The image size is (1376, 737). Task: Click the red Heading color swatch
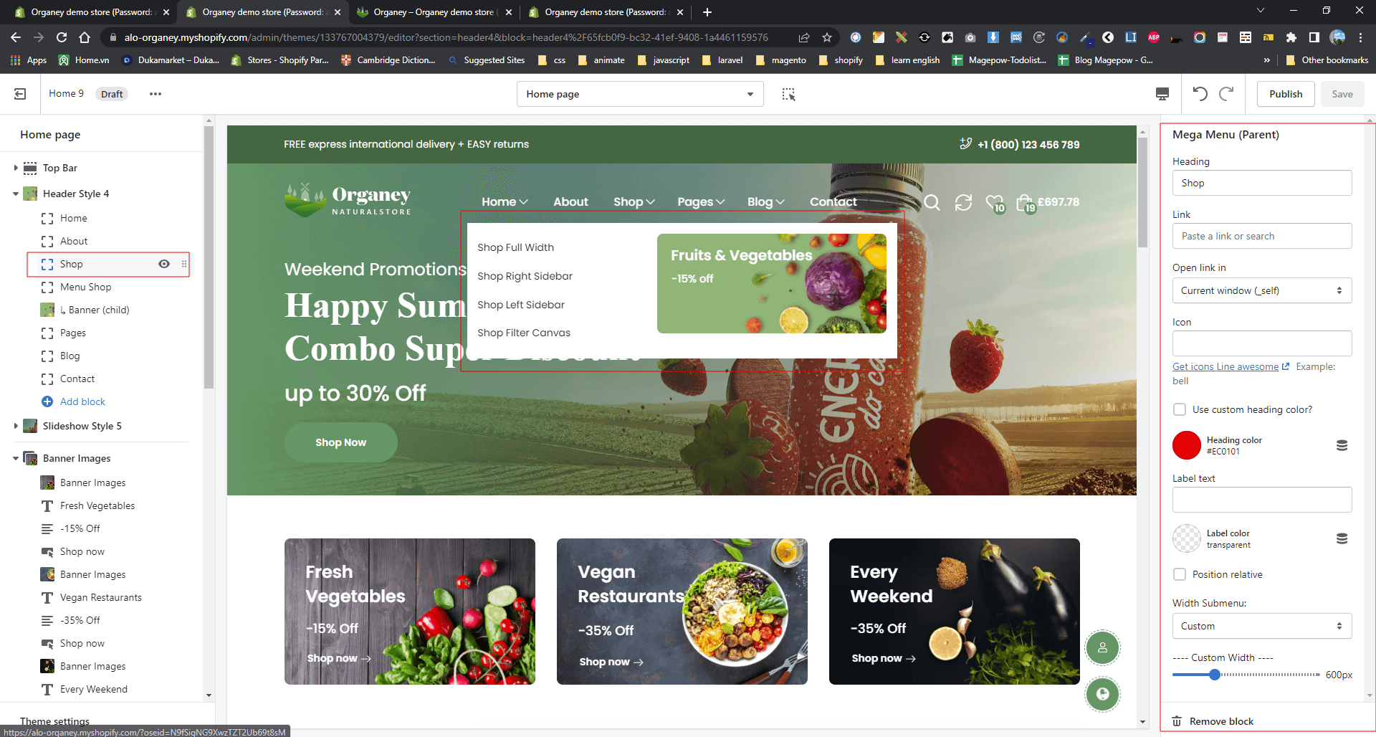point(1187,445)
